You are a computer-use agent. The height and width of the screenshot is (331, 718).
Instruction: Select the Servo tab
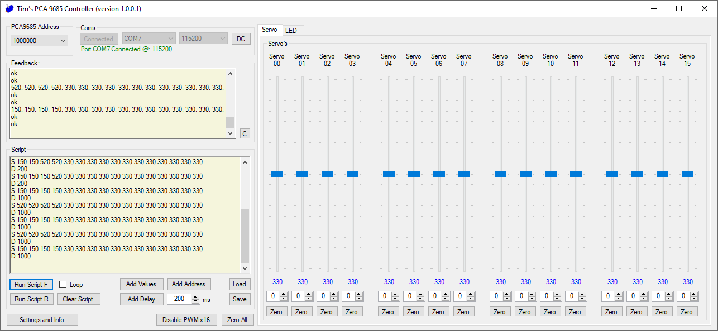pos(270,30)
